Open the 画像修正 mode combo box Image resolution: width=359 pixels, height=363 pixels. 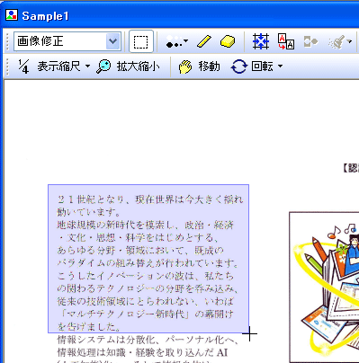pos(67,41)
